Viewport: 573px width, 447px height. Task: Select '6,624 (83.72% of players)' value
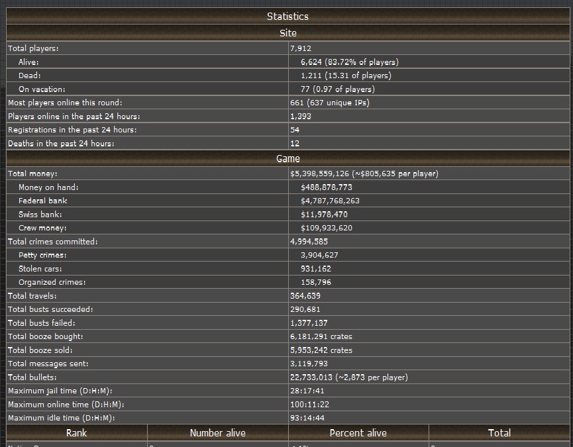point(350,62)
